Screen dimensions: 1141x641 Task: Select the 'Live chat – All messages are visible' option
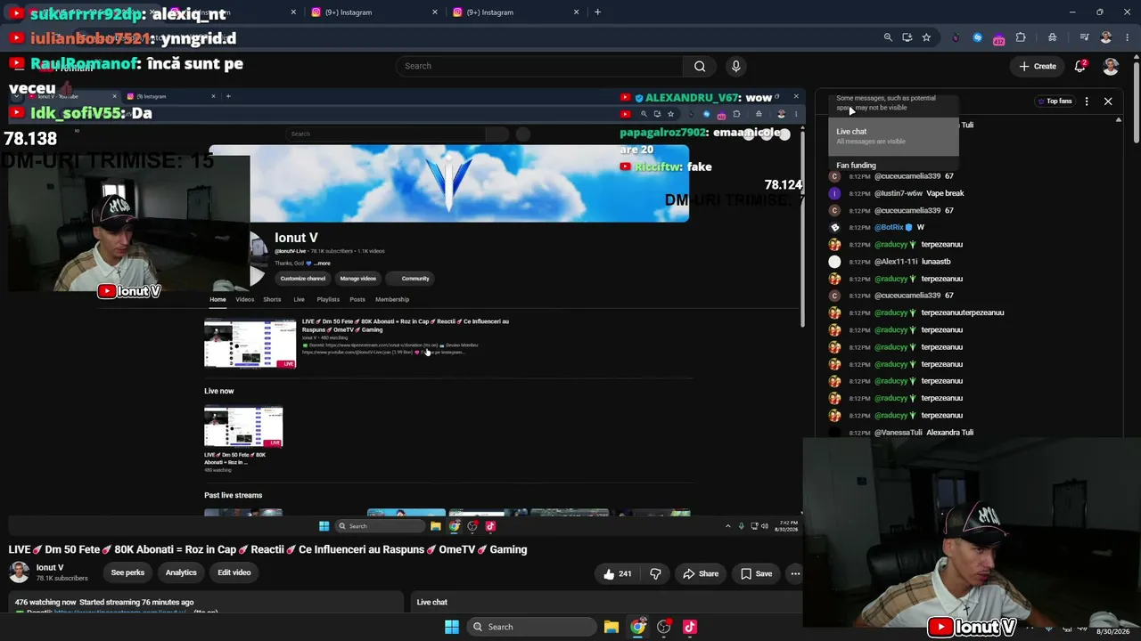(893, 136)
